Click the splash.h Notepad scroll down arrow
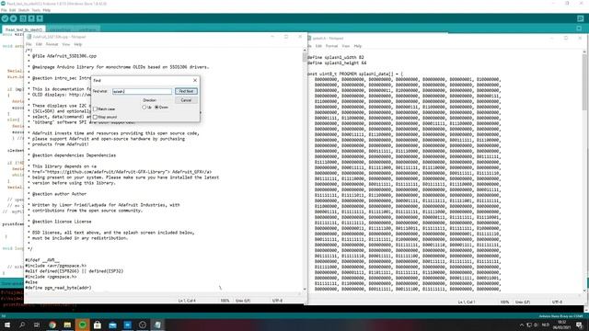Screen dimensions: 589x331 click(584, 291)
